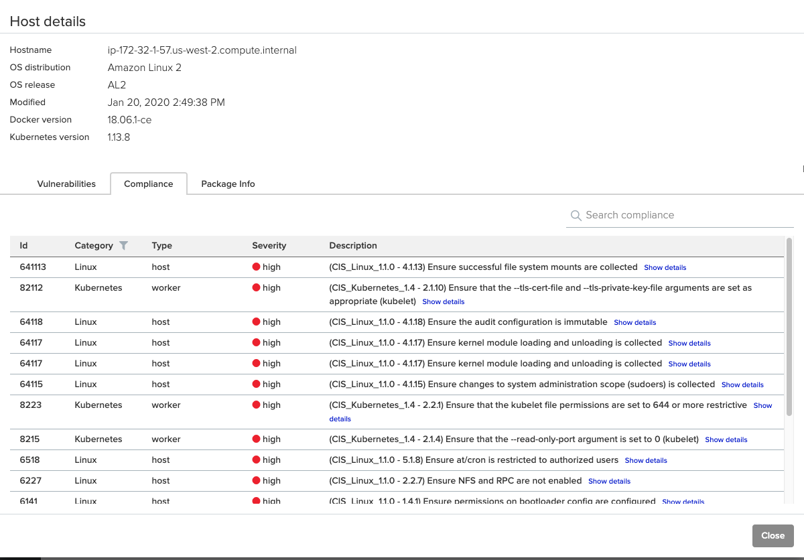Show details for audit configuration immutable check
Image resolution: width=804 pixels, height=560 pixels.
point(634,323)
